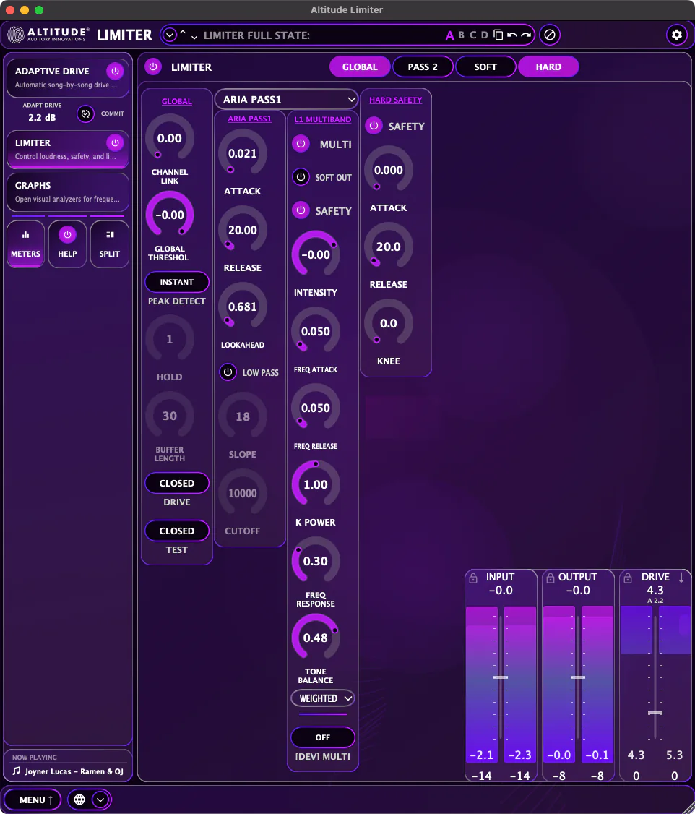
Task: Select the Global tab
Action: 360,67
